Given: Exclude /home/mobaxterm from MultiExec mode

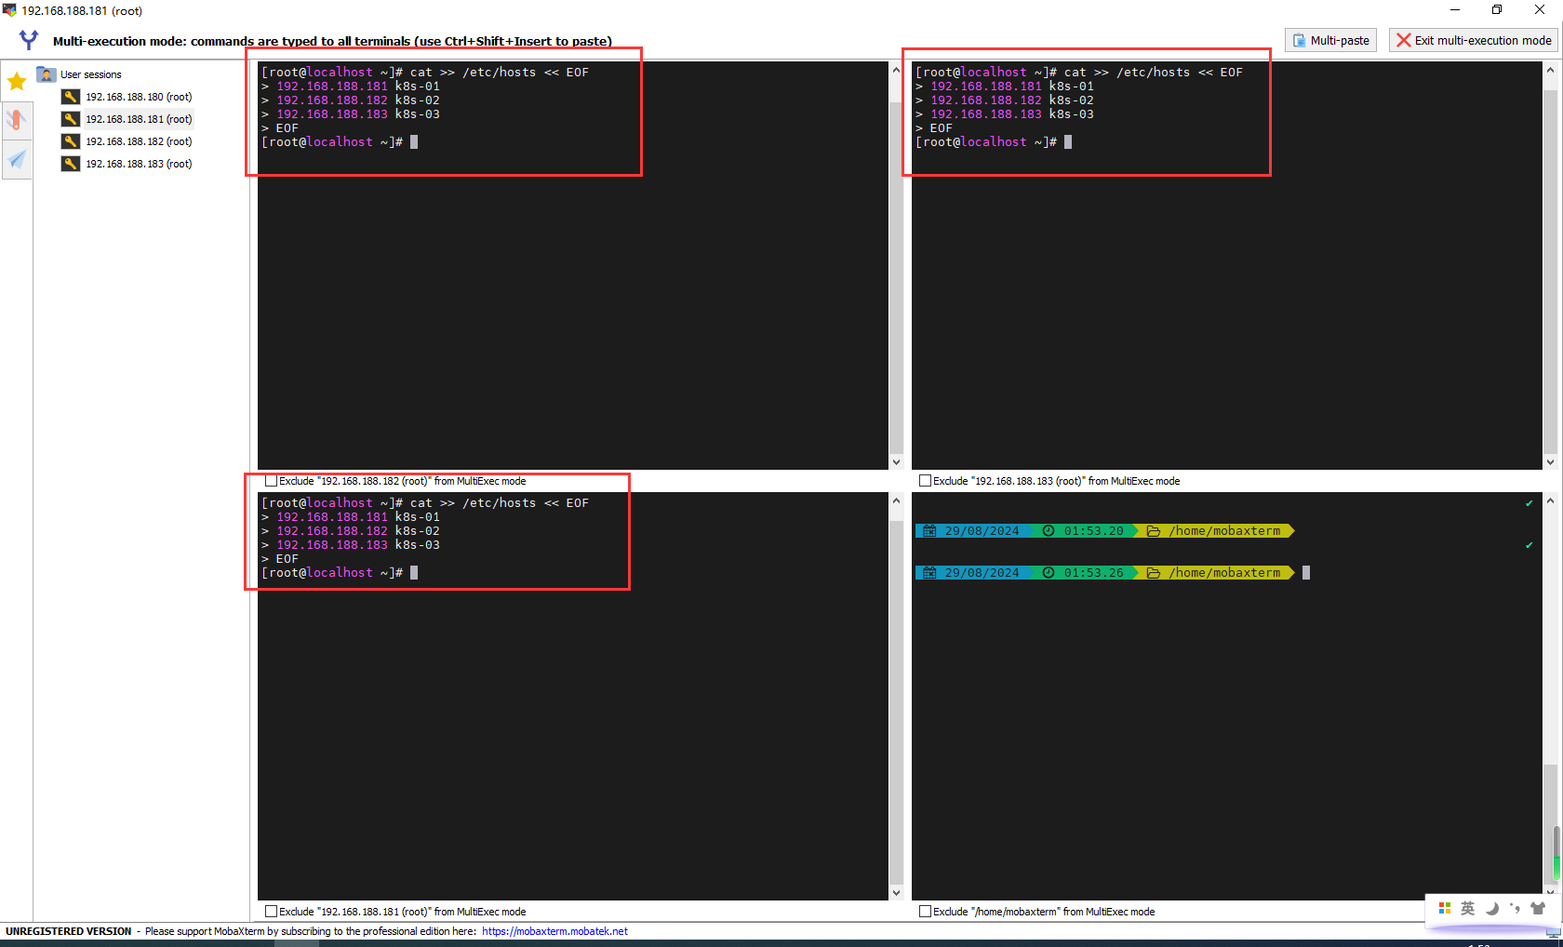Looking at the screenshot, I should click(925, 912).
